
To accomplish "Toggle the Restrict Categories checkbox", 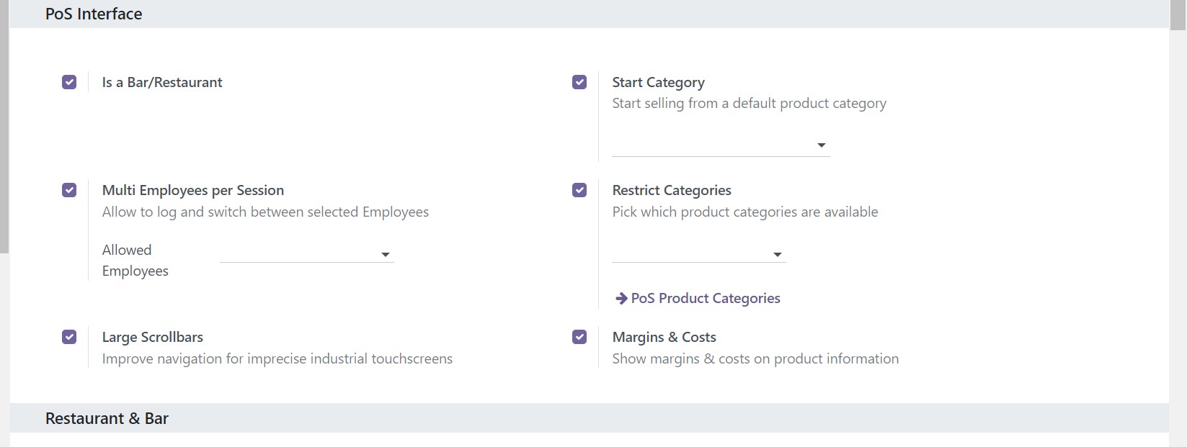I will coord(579,190).
